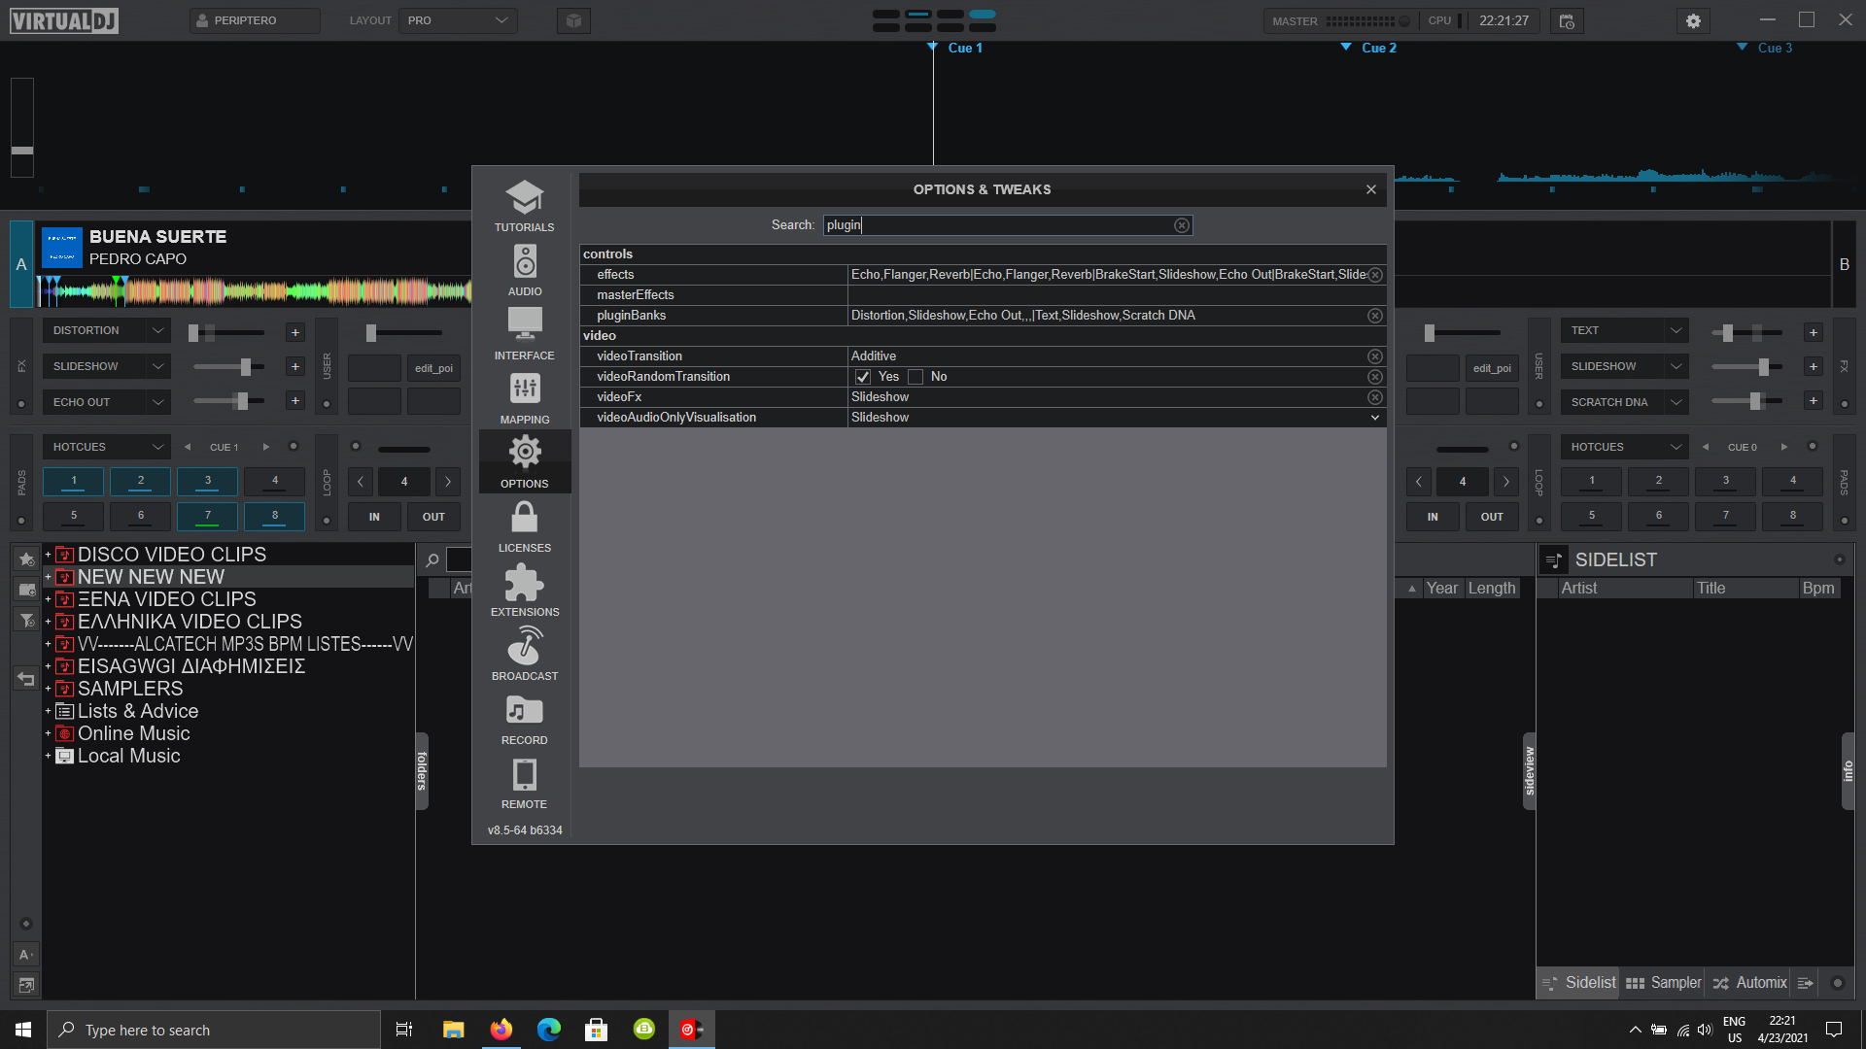Viewport: 1866px width, 1049px height.
Task: Switch to the Sampler tab
Action: (1664, 983)
